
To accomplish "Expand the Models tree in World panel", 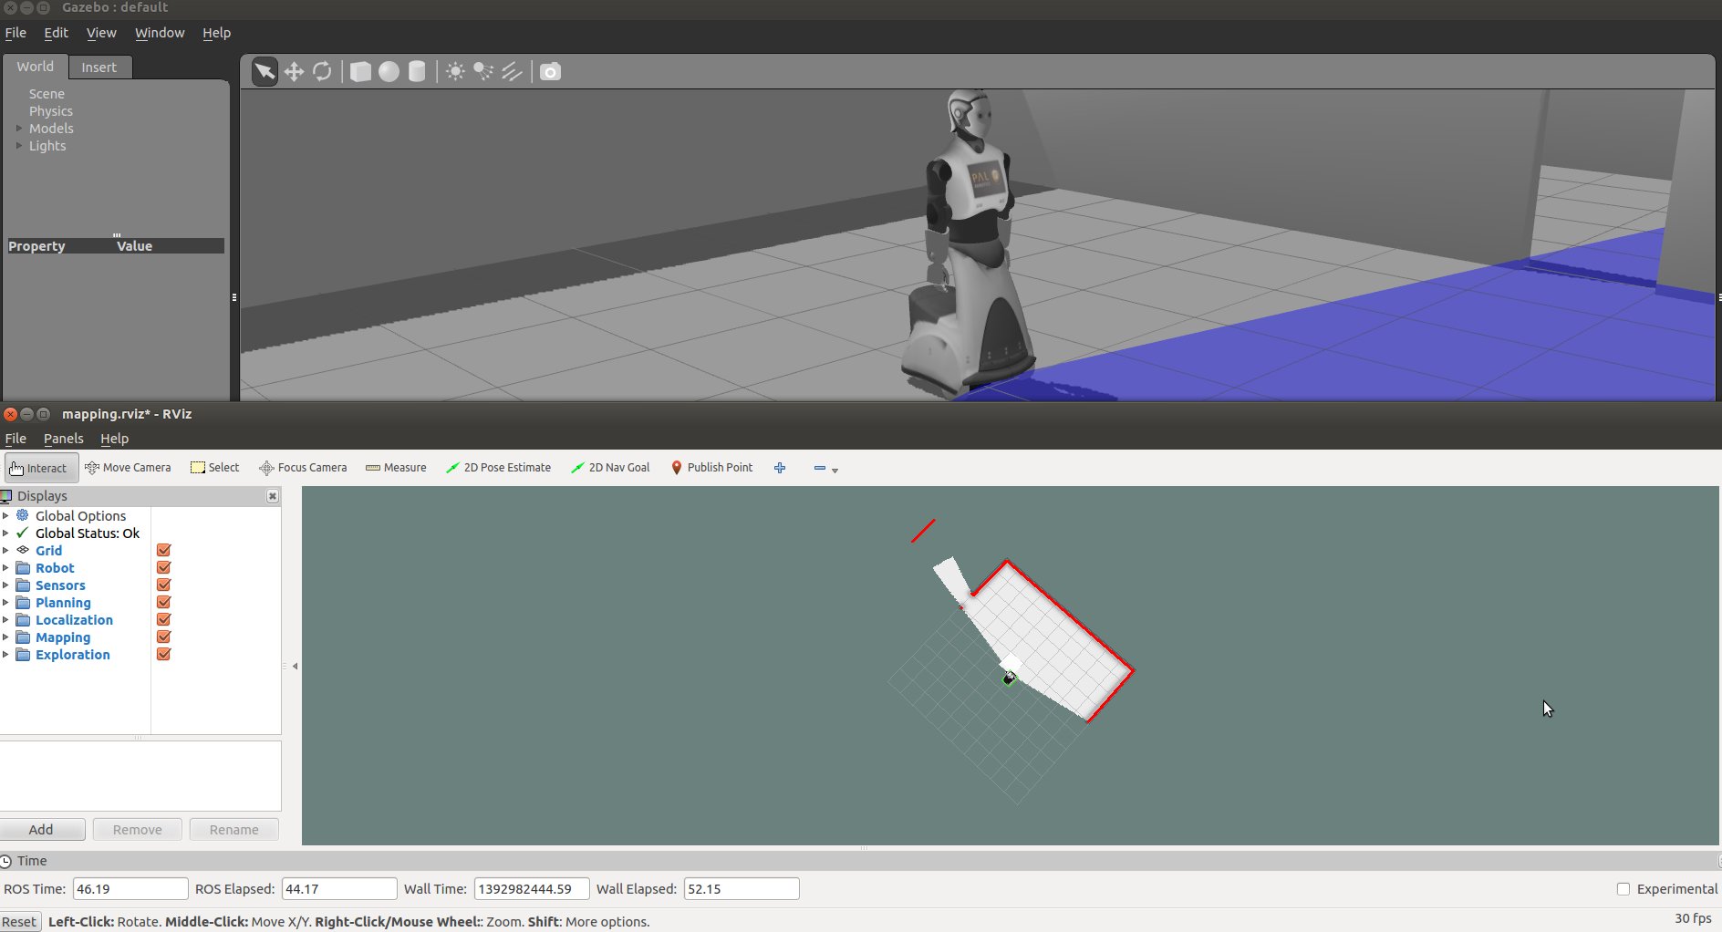I will pos(19,129).
